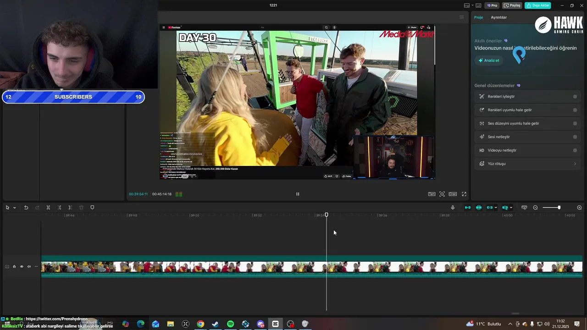The width and height of the screenshot is (587, 330).
Task: Open Spotify from the taskbar
Action: (x=230, y=324)
